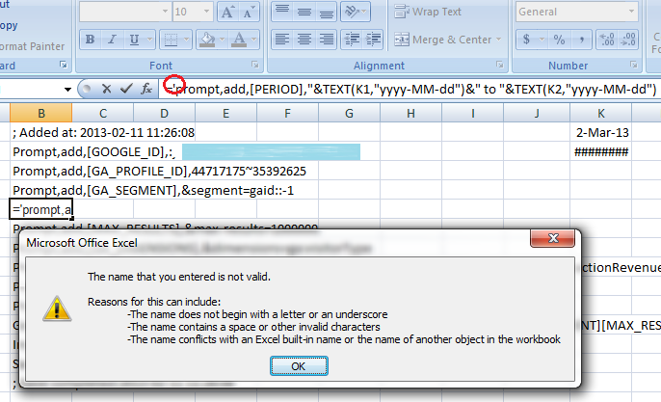Open the font name combo box
The image size is (661, 402).
(125, 12)
